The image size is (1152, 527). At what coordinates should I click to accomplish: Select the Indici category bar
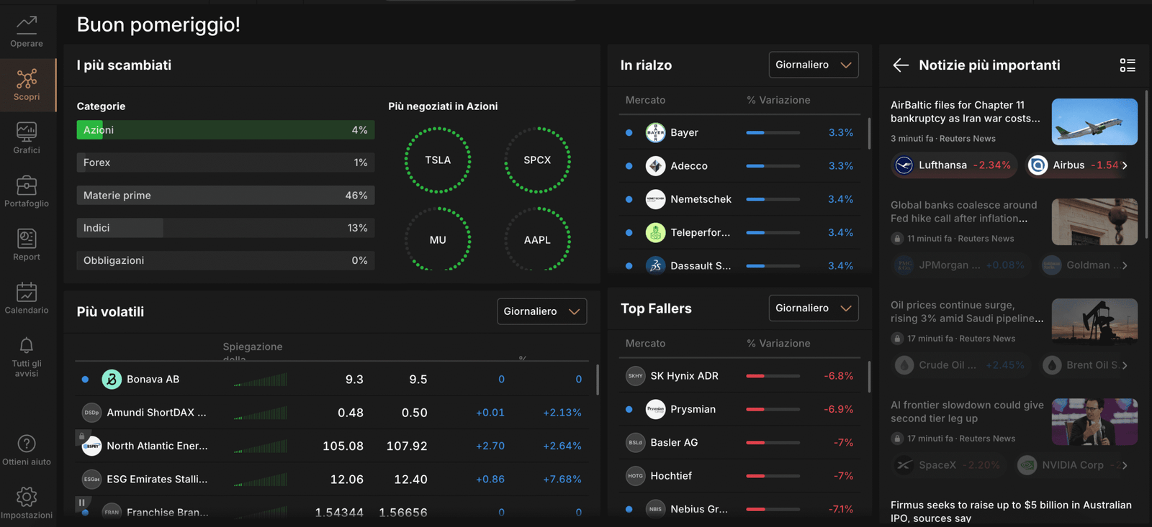pos(225,228)
